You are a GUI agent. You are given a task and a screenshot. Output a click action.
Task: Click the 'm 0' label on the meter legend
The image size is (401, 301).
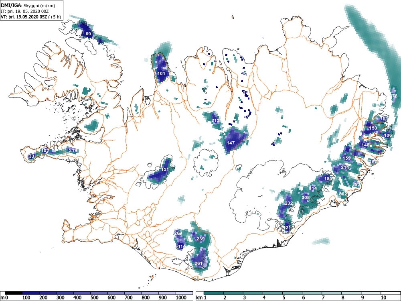pos(5,297)
